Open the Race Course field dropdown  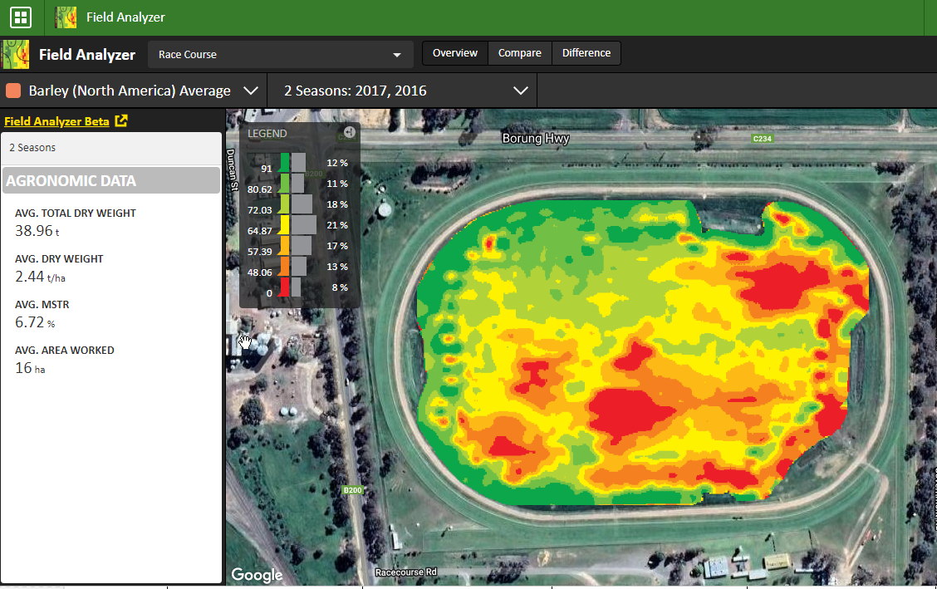click(x=280, y=54)
